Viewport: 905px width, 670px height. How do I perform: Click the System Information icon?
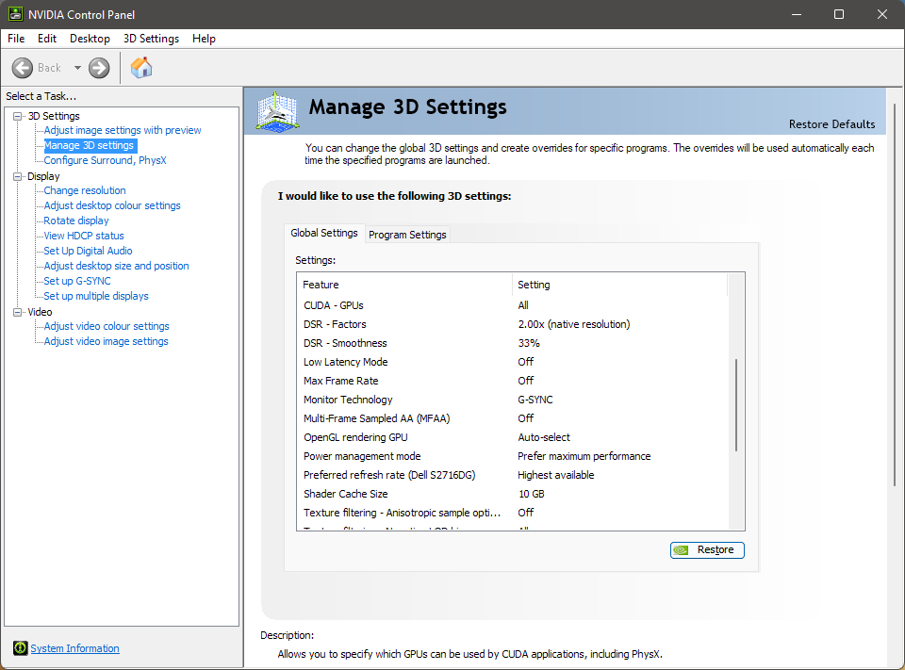20,648
